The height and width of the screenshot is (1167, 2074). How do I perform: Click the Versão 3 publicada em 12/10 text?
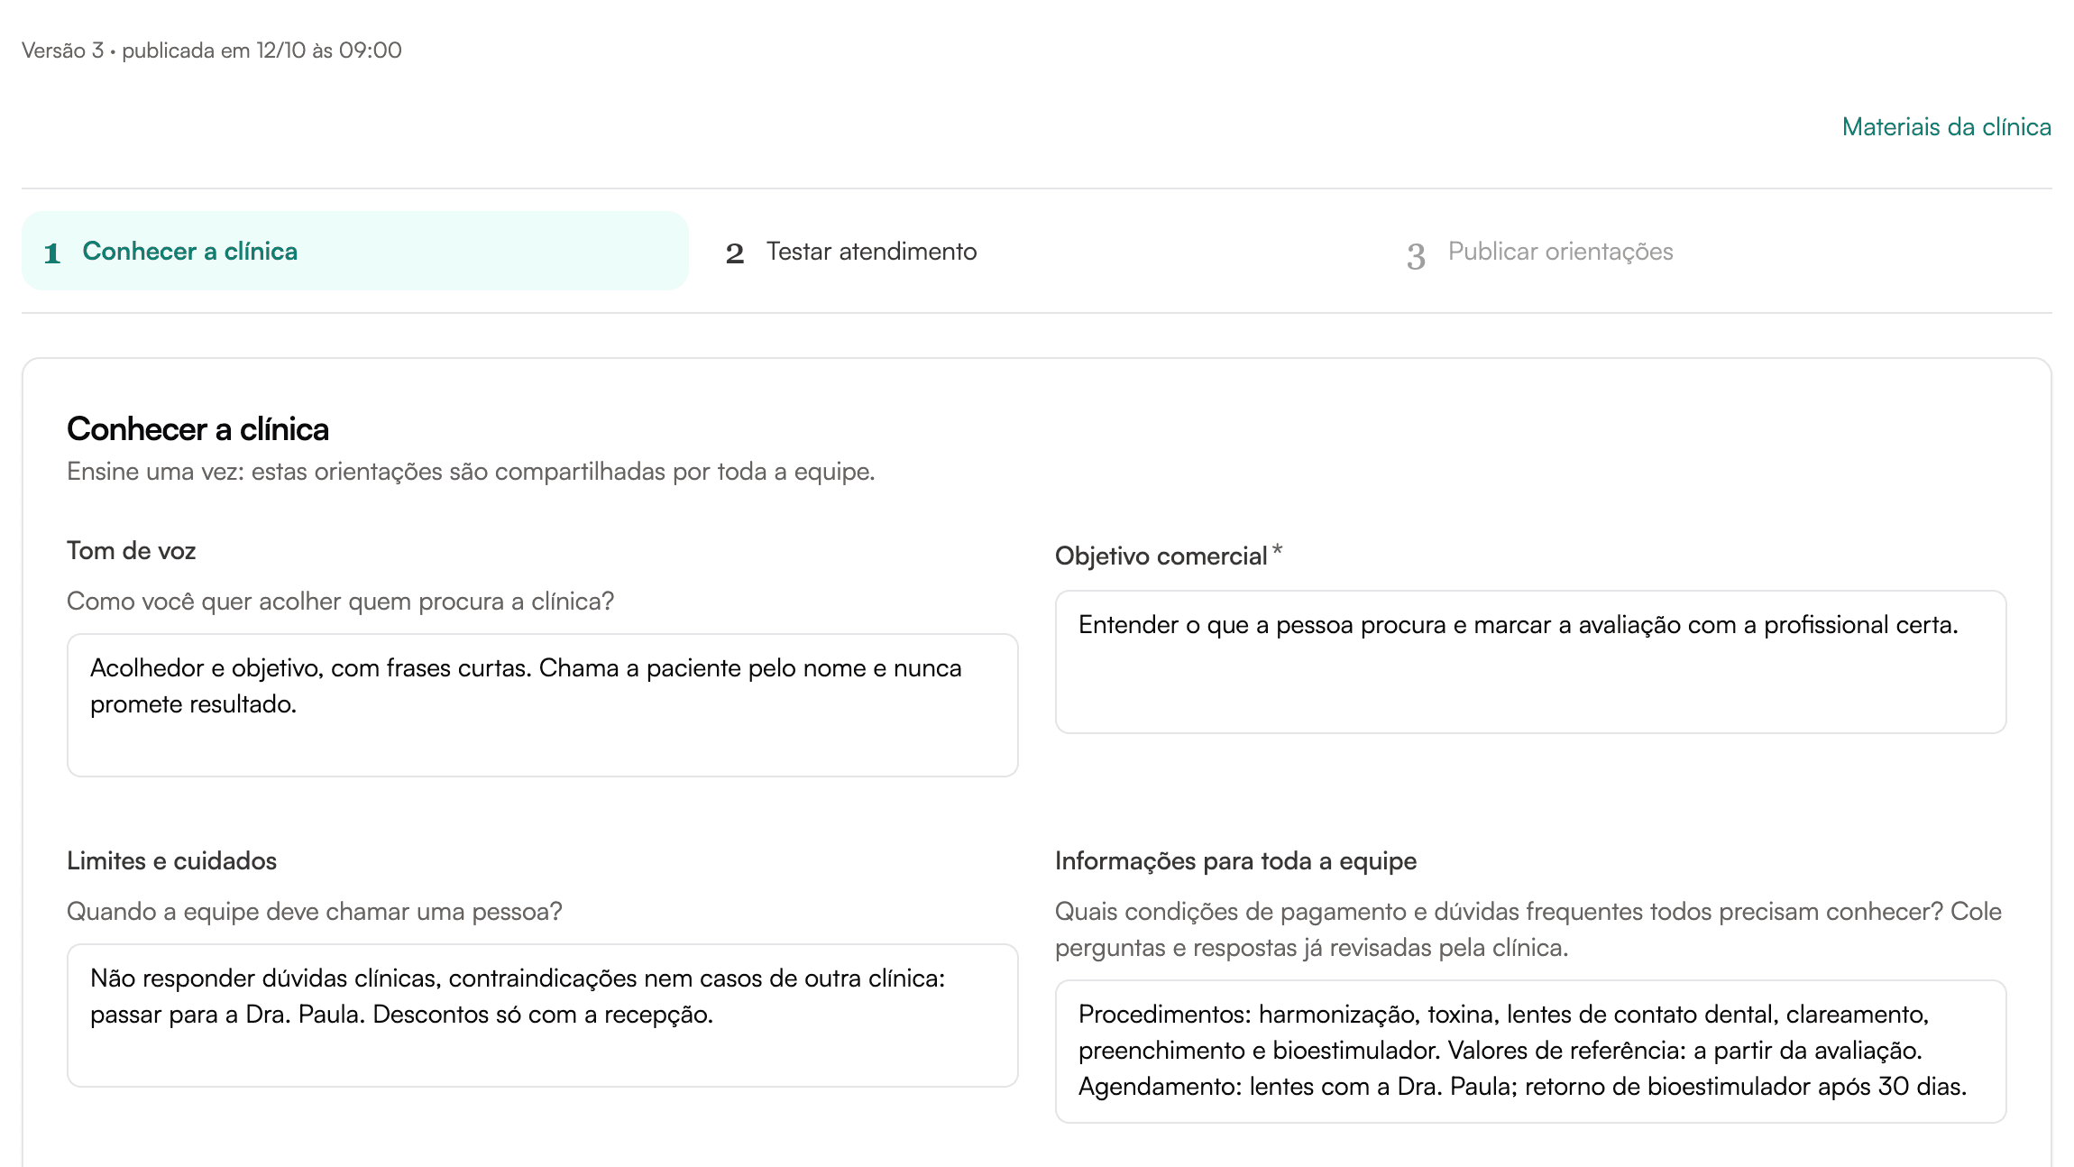point(212,51)
